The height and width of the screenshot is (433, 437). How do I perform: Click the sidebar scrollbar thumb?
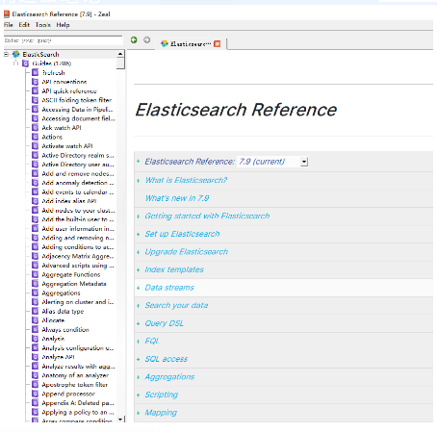[x=120, y=63]
